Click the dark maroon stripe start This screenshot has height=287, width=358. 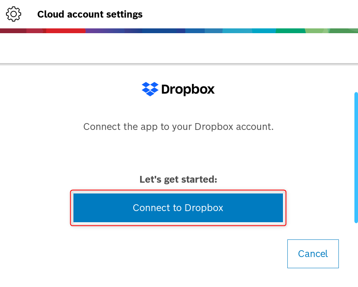tap(12, 31)
